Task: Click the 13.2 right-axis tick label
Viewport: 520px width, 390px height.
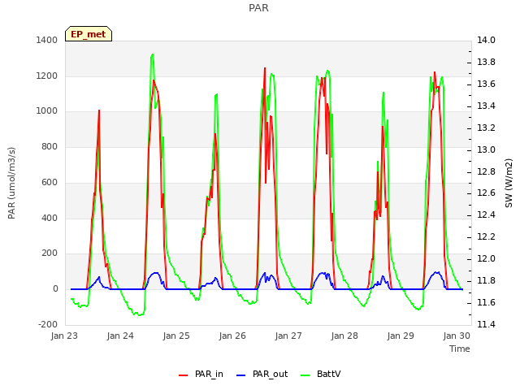Action: [486, 128]
